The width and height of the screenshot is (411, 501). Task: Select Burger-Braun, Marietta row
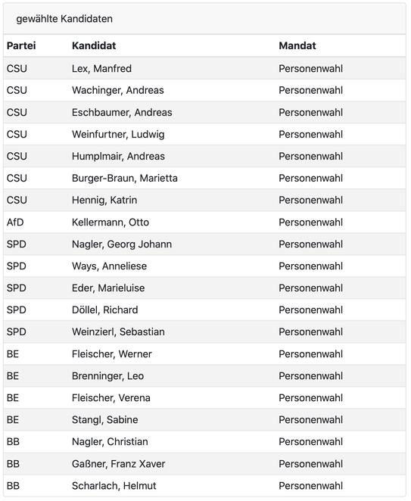click(x=204, y=178)
